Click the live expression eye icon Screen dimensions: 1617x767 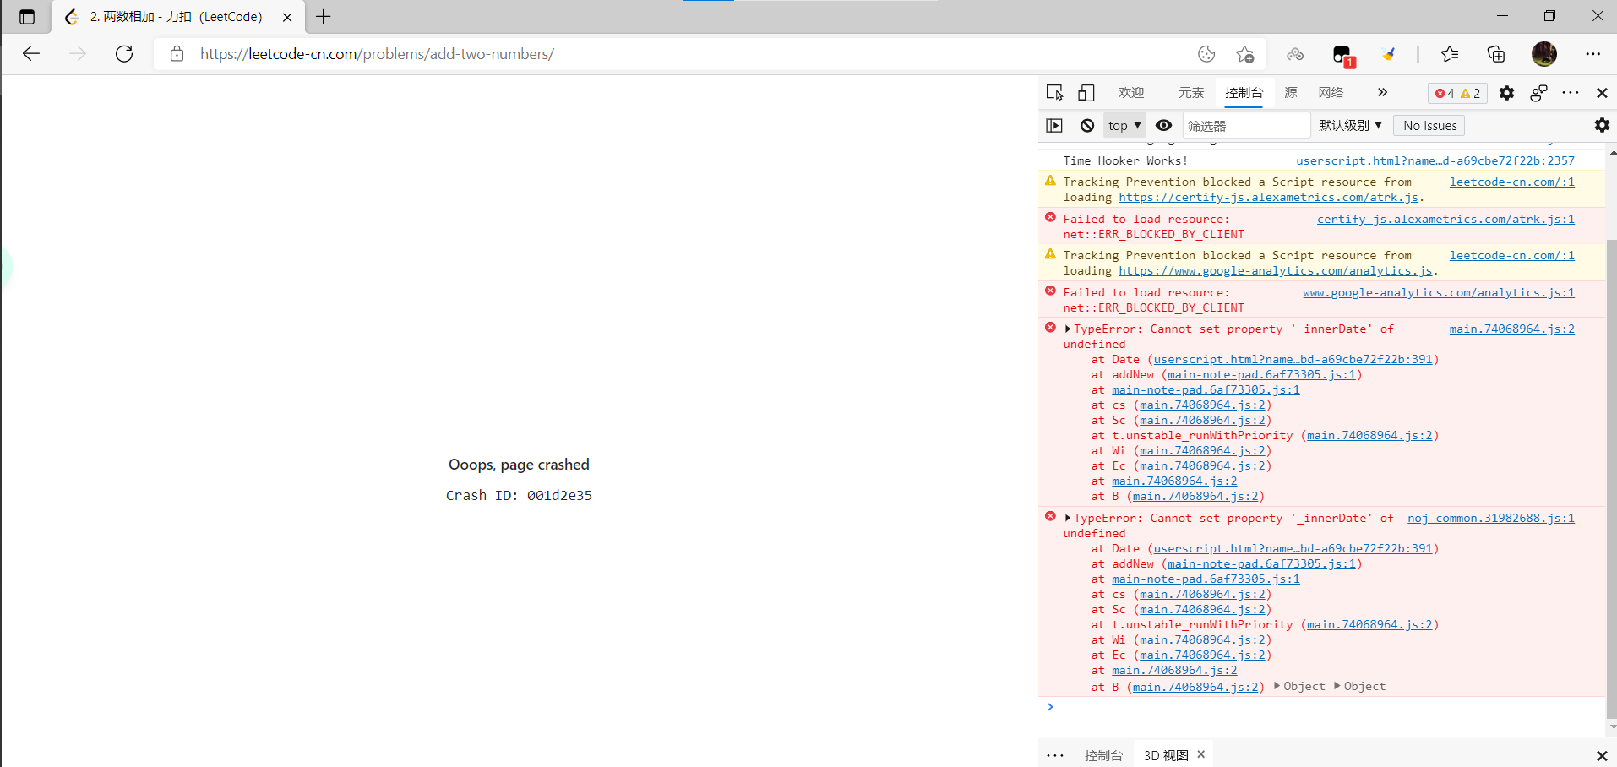pos(1163,126)
